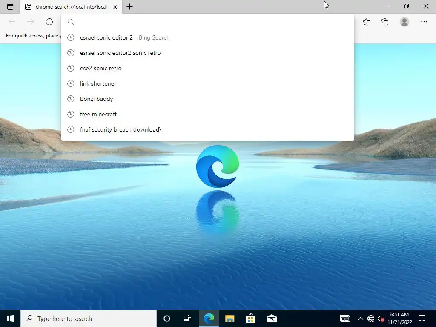This screenshot has height=327, width=436.
Task: Select the chrome-search local-ntp tab
Action: click(x=71, y=7)
